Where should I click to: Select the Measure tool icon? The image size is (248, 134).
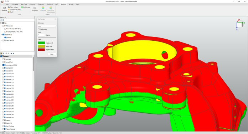click(4, 8)
